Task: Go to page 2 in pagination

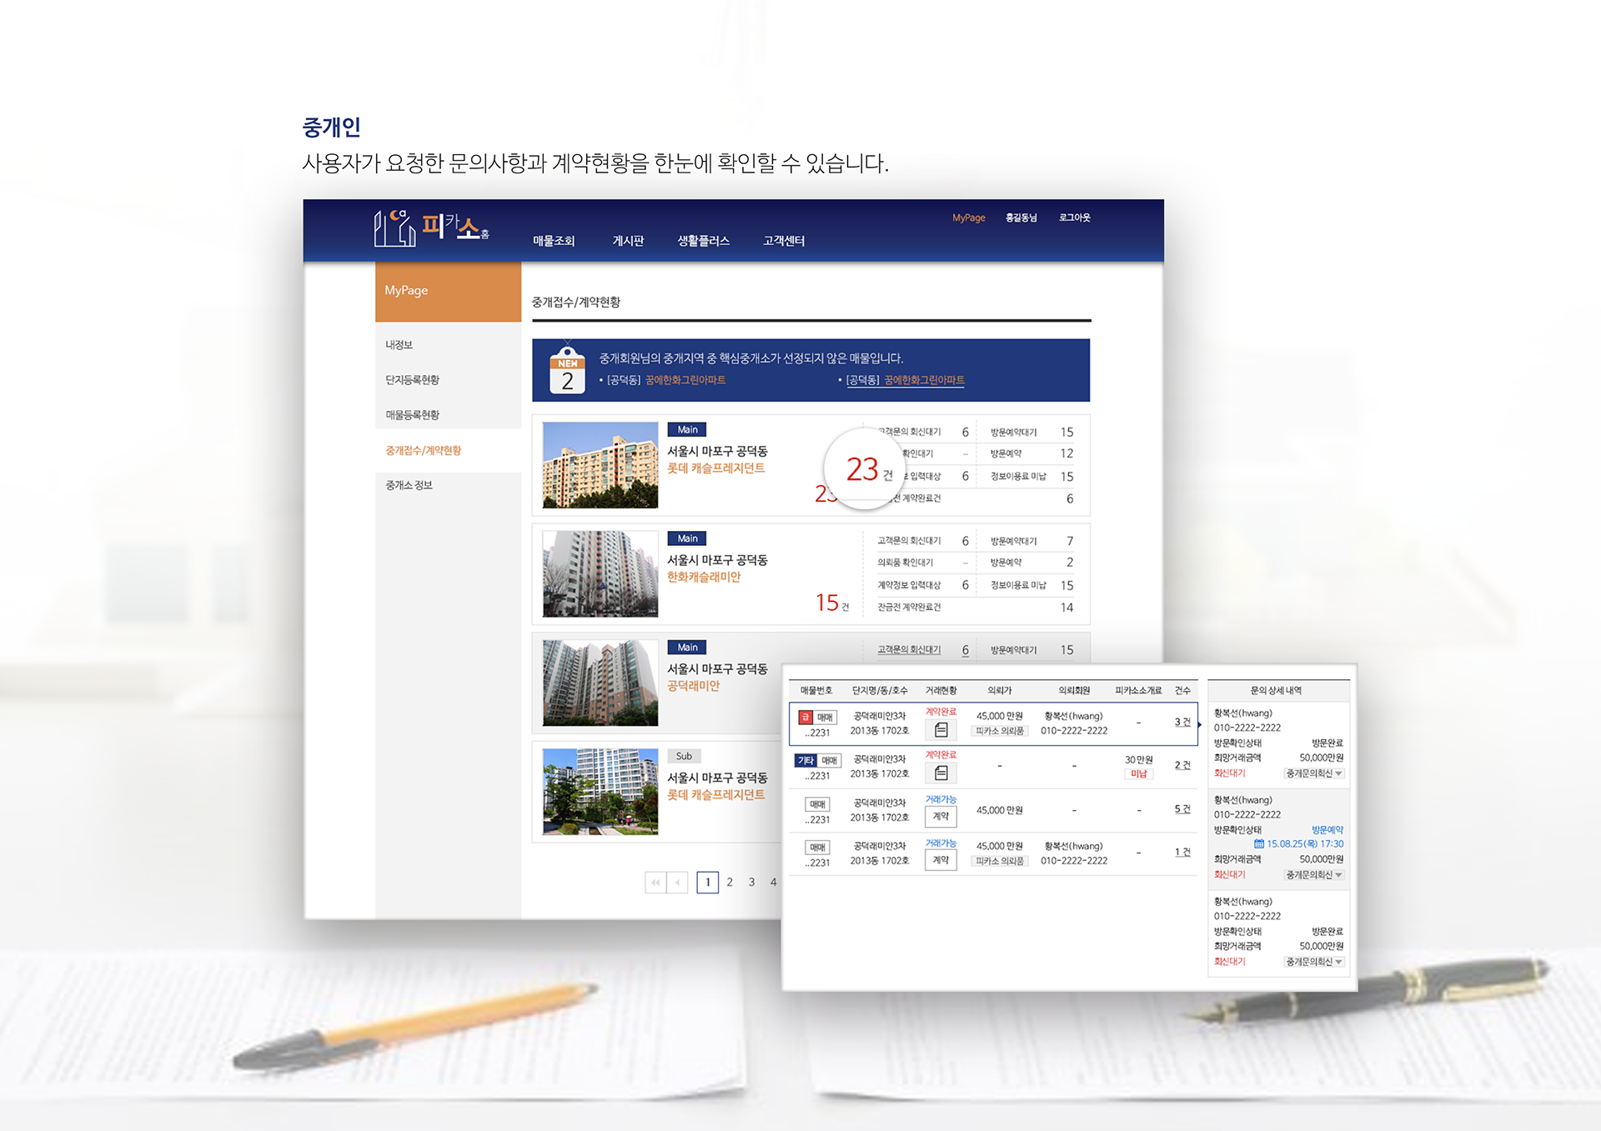Action: coord(730,883)
